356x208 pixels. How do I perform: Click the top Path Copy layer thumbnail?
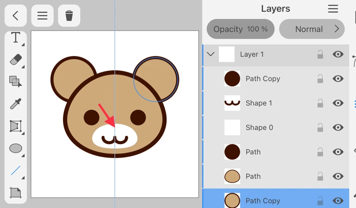232,79
